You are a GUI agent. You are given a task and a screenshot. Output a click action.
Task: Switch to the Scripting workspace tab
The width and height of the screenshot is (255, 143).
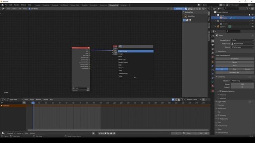tap(123, 5)
